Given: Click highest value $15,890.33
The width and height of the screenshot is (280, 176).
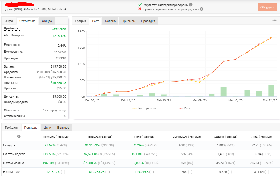Looking at the screenshot, I should coord(58,77).
